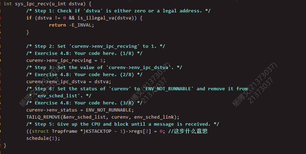Click the Step 3 comment line

pyautogui.click(x=104, y=68)
